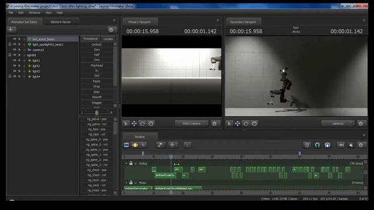Switch timeline to the yellow Motion Editor
374x210 pixels.
pyautogui.click(x=135, y=145)
